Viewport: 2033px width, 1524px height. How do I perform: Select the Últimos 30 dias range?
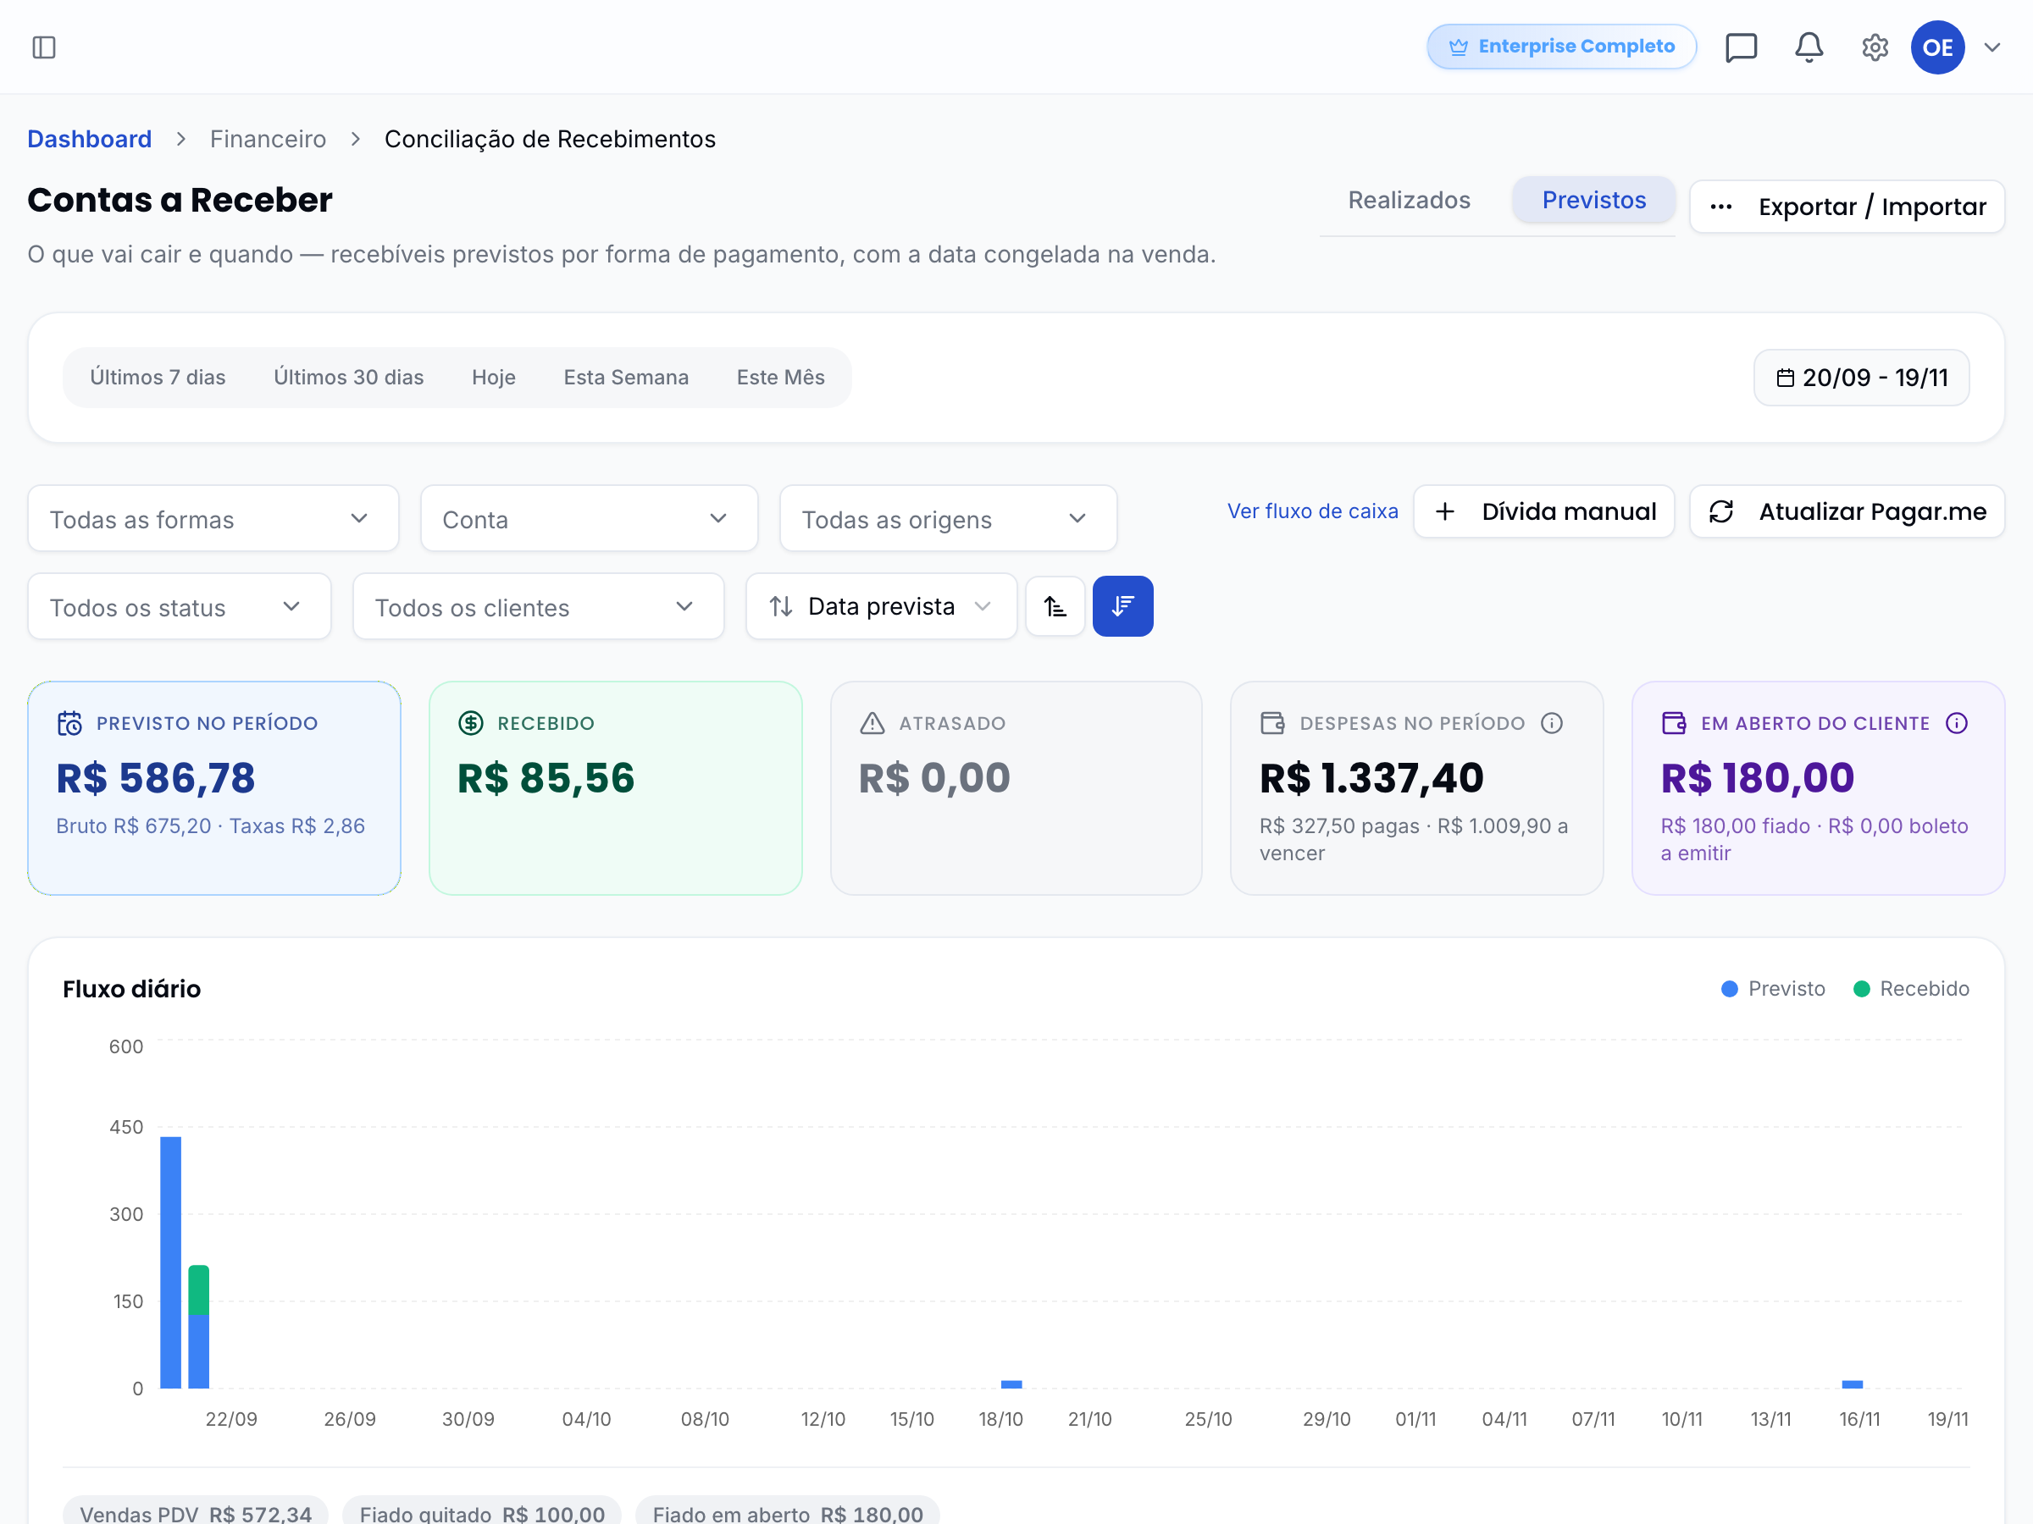(348, 378)
